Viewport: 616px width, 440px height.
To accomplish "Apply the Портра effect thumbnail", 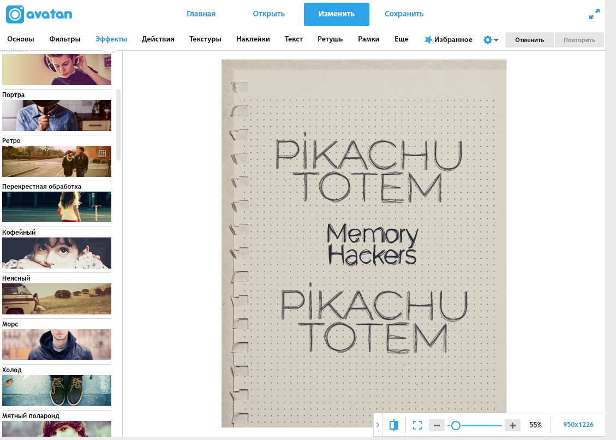I will click(x=57, y=115).
